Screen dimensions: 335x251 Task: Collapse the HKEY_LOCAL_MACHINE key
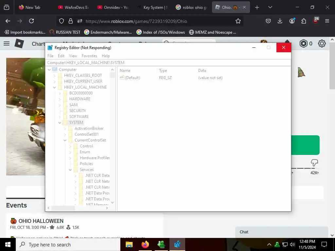55,87
